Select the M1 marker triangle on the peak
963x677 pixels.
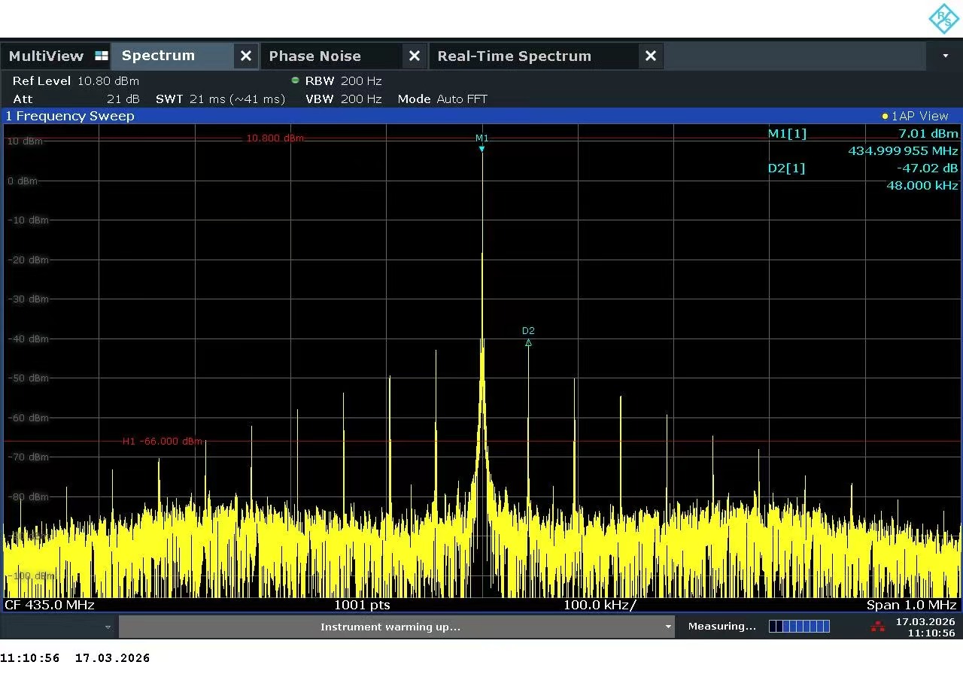click(x=481, y=149)
